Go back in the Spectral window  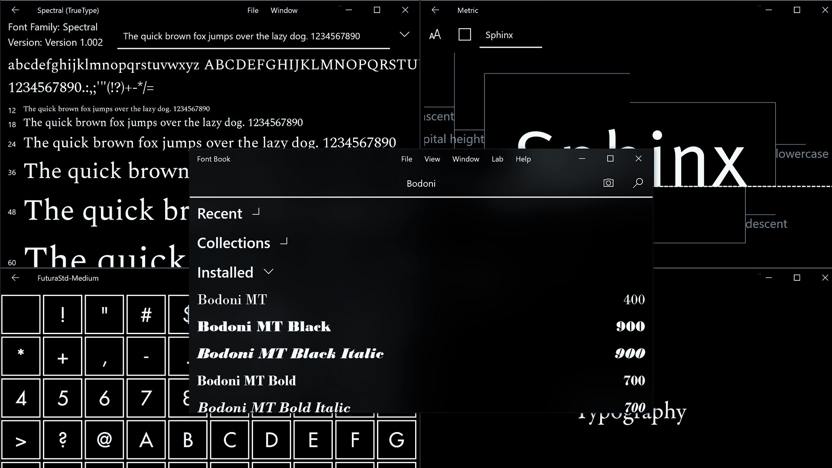(16, 10)
